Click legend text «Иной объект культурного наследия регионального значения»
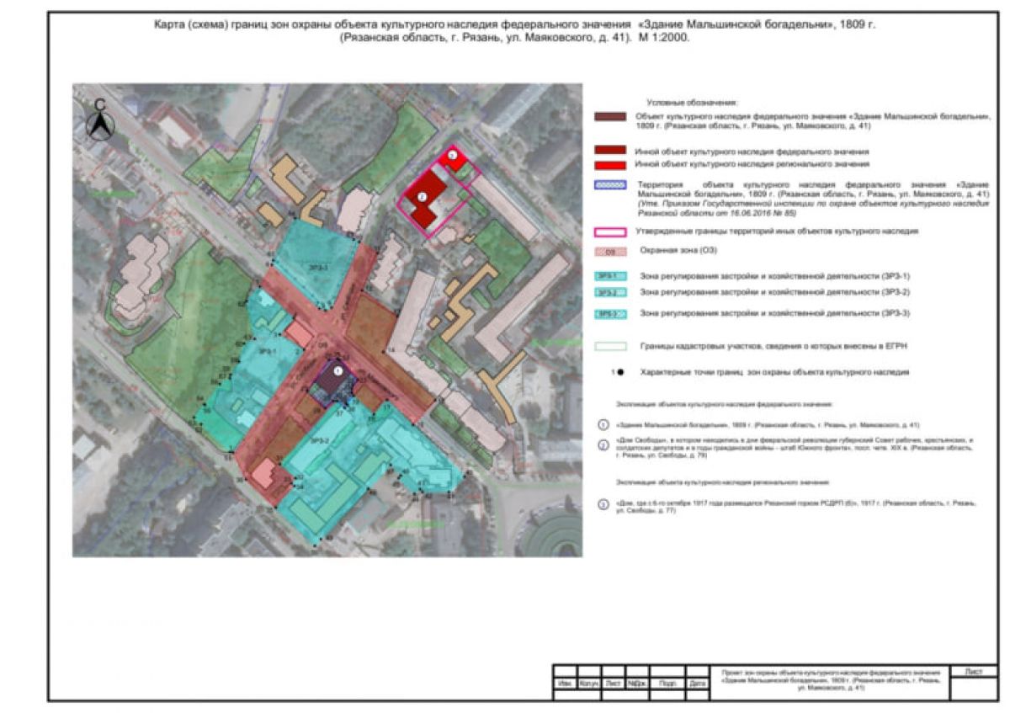The width and height of the screenshot is (1010, 713). point(753,165)
